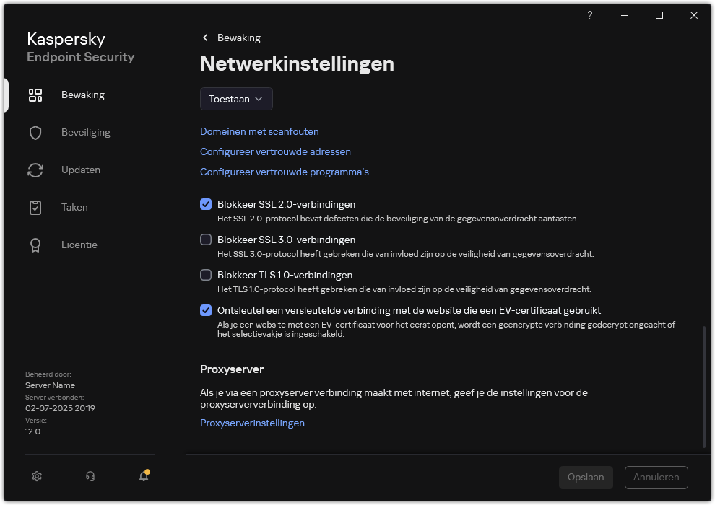Click the Taken clipboard icon
715x505 pixels.
click(x=35, y=207)
